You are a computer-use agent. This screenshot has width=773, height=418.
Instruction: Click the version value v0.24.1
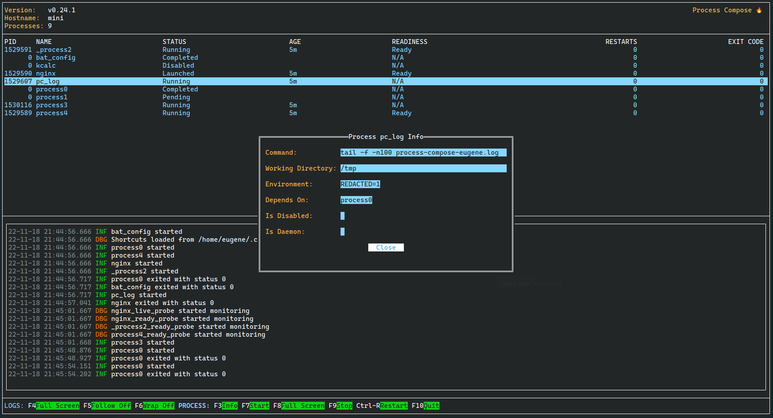pyautogui.click(x=62, y=10)
